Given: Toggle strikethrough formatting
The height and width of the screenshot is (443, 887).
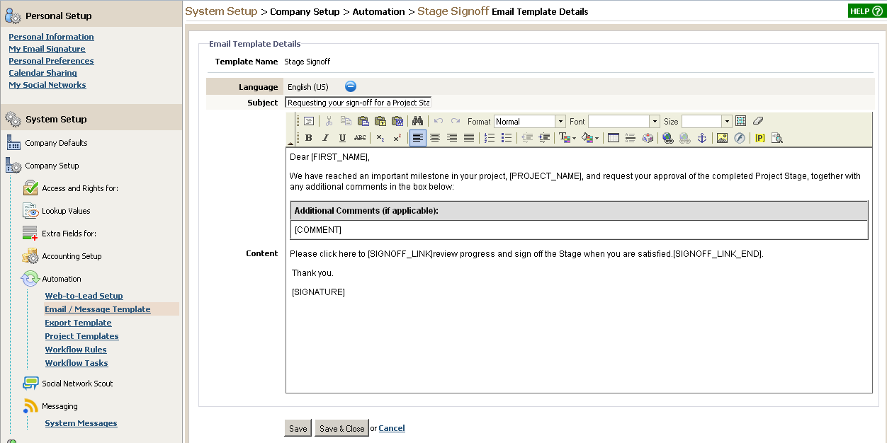Looking at the screenshot, I should click(x=360, y=138).
